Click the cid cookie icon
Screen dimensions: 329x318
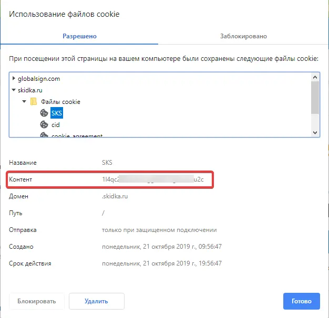coord(44,125)
